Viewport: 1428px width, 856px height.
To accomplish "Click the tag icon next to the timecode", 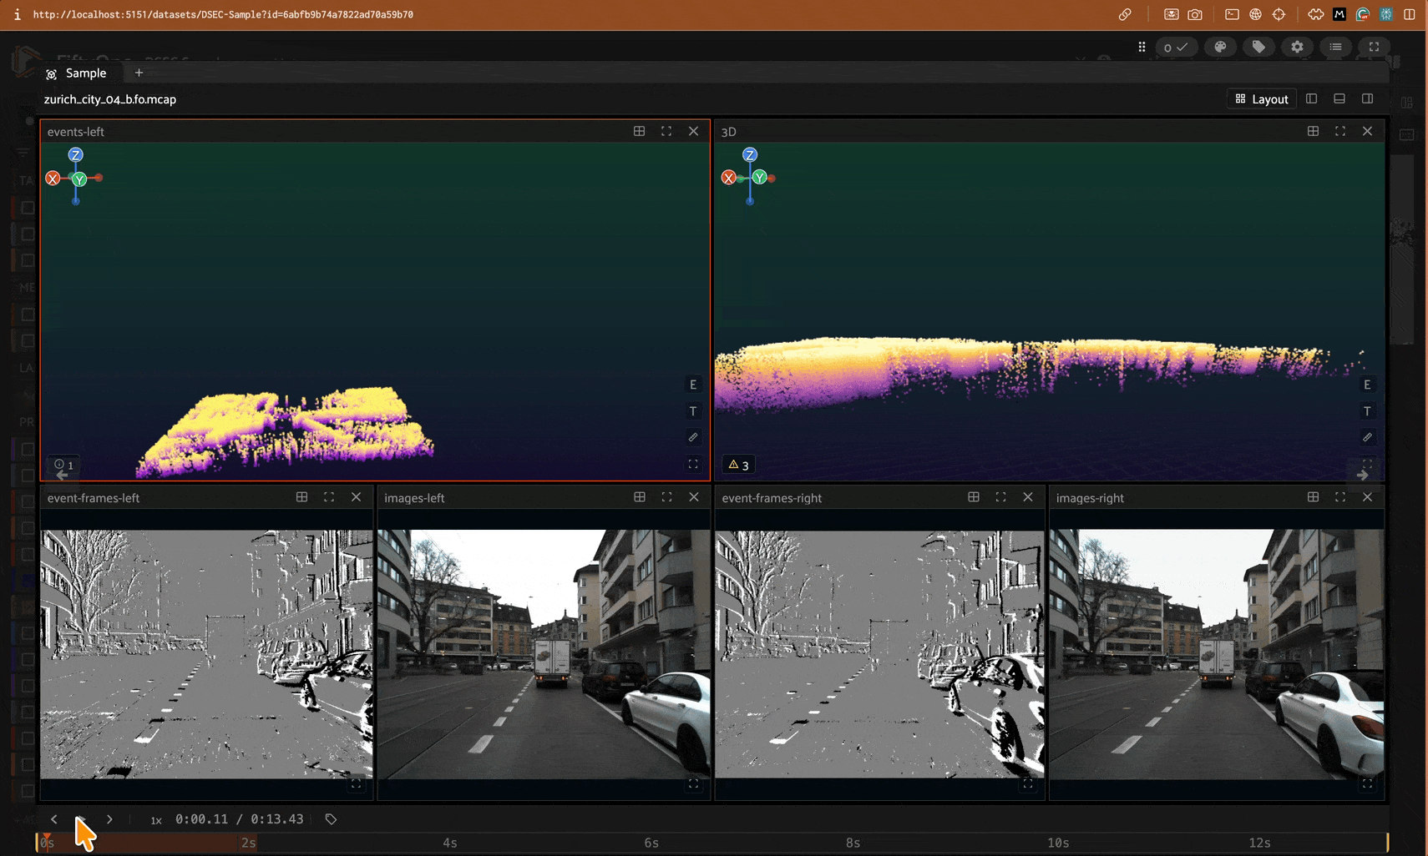I will (331, 819).
